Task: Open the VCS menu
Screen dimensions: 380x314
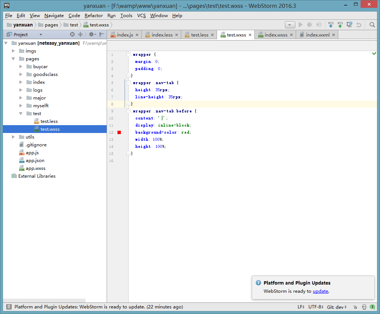Action: (142, 16)
